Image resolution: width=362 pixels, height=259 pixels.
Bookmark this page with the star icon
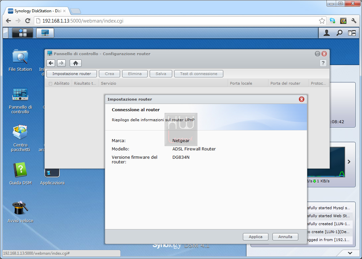[x=322, y=21]
